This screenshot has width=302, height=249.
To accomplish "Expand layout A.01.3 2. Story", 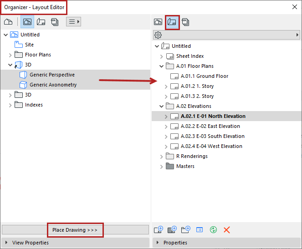I will coord(166,97).
